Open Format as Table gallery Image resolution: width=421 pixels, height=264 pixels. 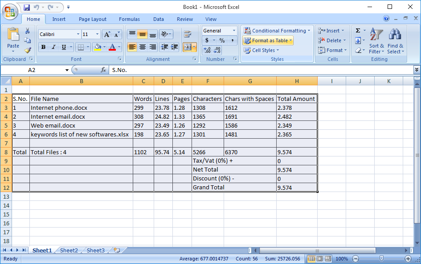(268, 41)
